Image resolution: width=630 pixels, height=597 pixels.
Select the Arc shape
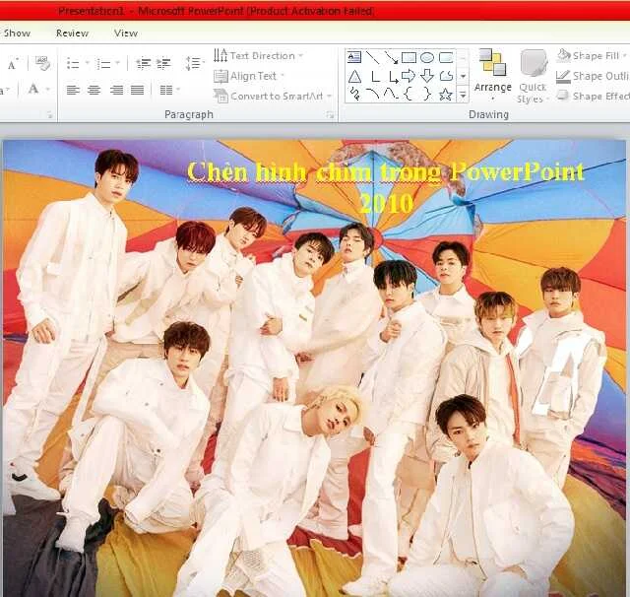(373, 94)
